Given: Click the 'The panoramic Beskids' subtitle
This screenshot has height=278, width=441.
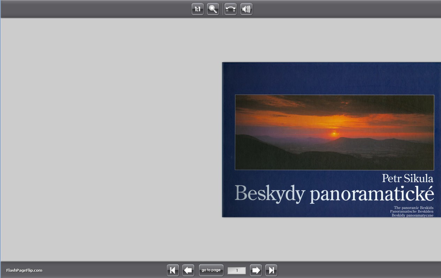Looking at the screenshot, I should coord(413,208).
